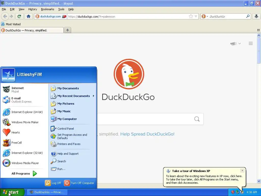The width and height of the screenshot is (261, 196).
Task: Click the Log Off button
Action: click(53, 183)
